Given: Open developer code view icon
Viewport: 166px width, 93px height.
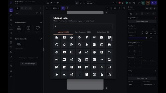Looking at the screenshot, I should [x=139, y=3].
